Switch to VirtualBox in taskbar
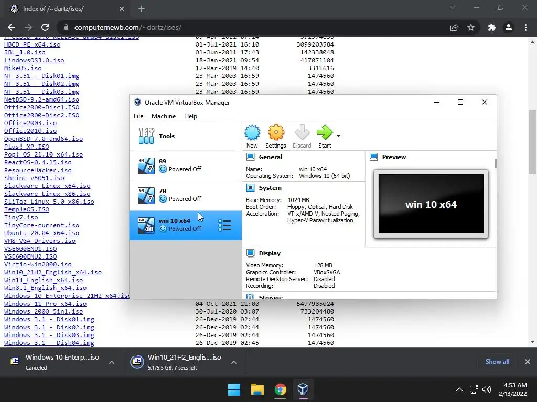537x402 pixels. click(303, 389)
